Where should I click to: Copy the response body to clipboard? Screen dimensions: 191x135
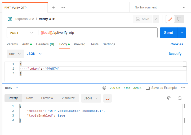[169, 98]
